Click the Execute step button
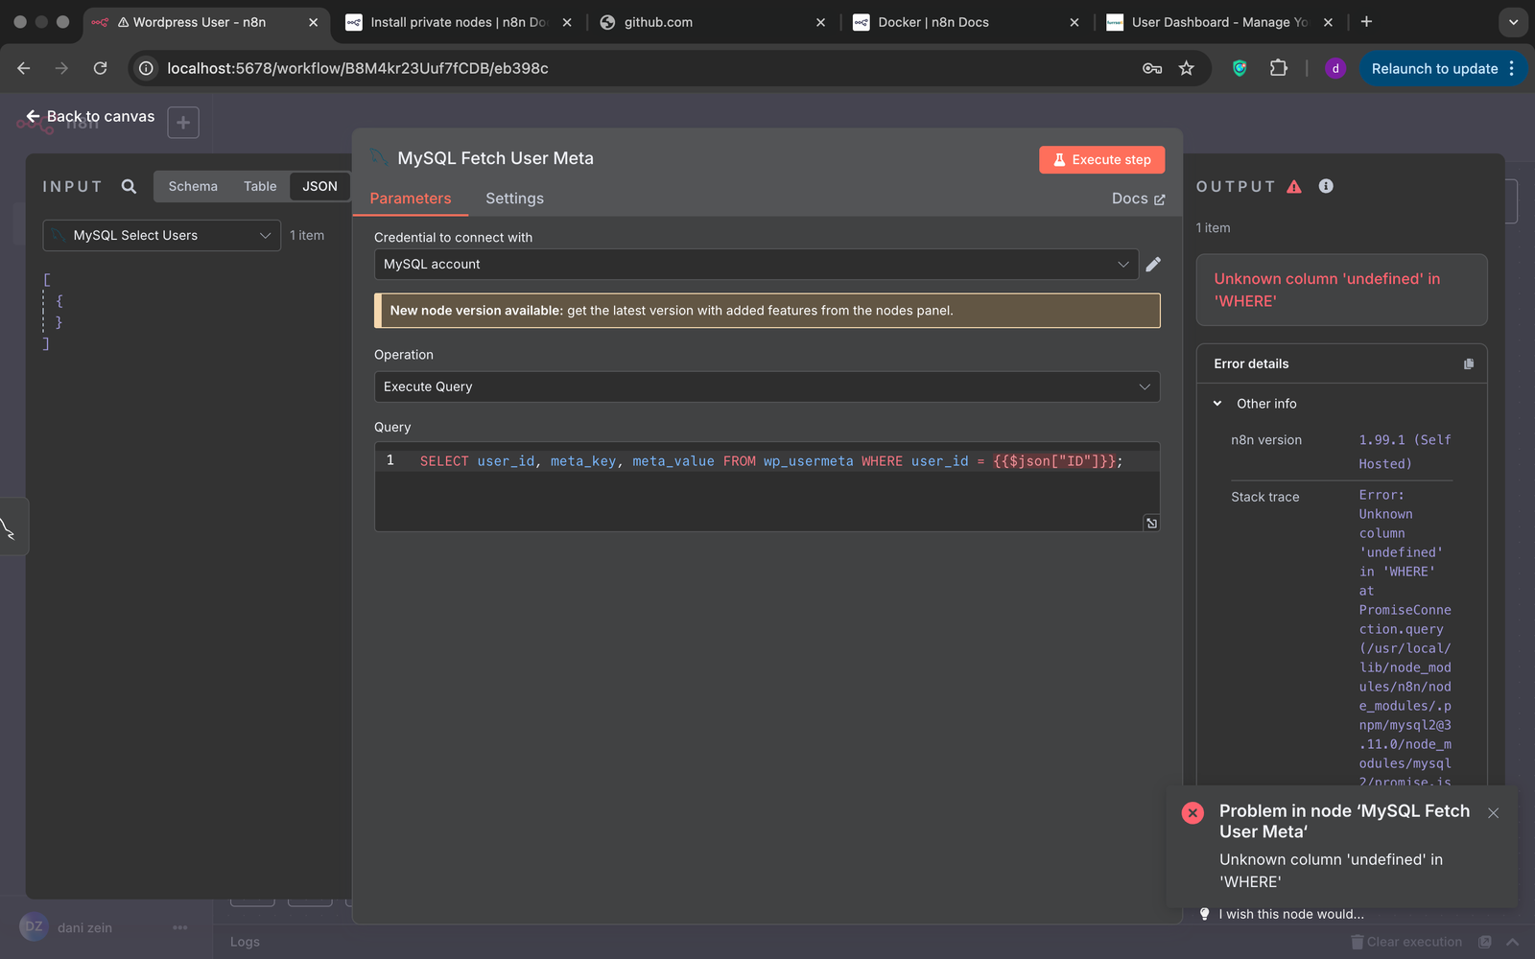Screen dimensions: 1535x959 [1101, 159]
